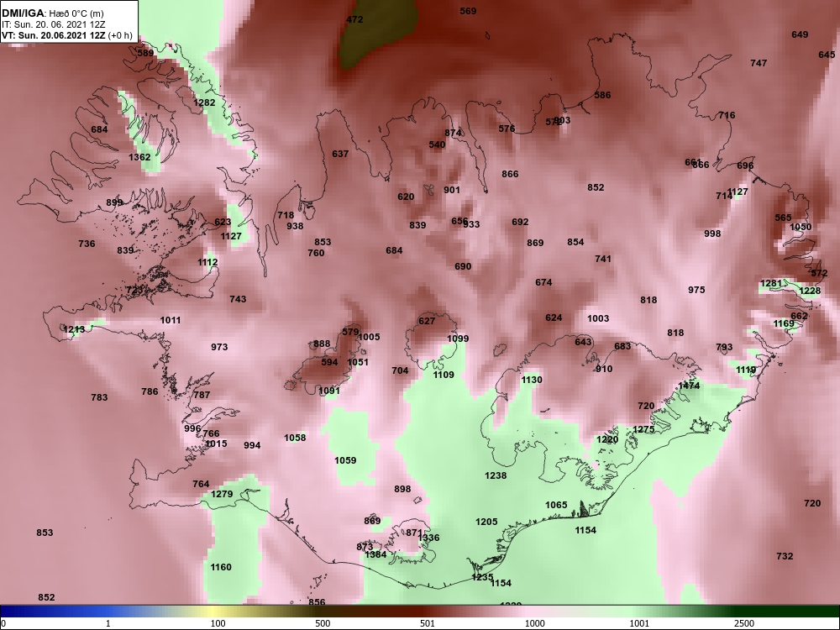Click the 690 map value

coord(463,266)
